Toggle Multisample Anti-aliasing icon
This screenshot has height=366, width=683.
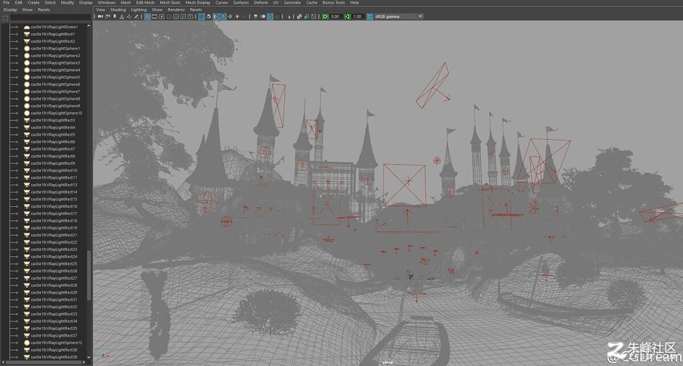270,17
